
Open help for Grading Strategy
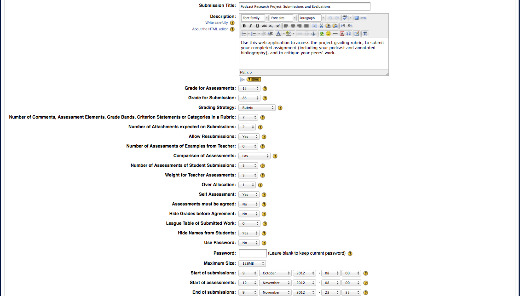pos(280,108)
